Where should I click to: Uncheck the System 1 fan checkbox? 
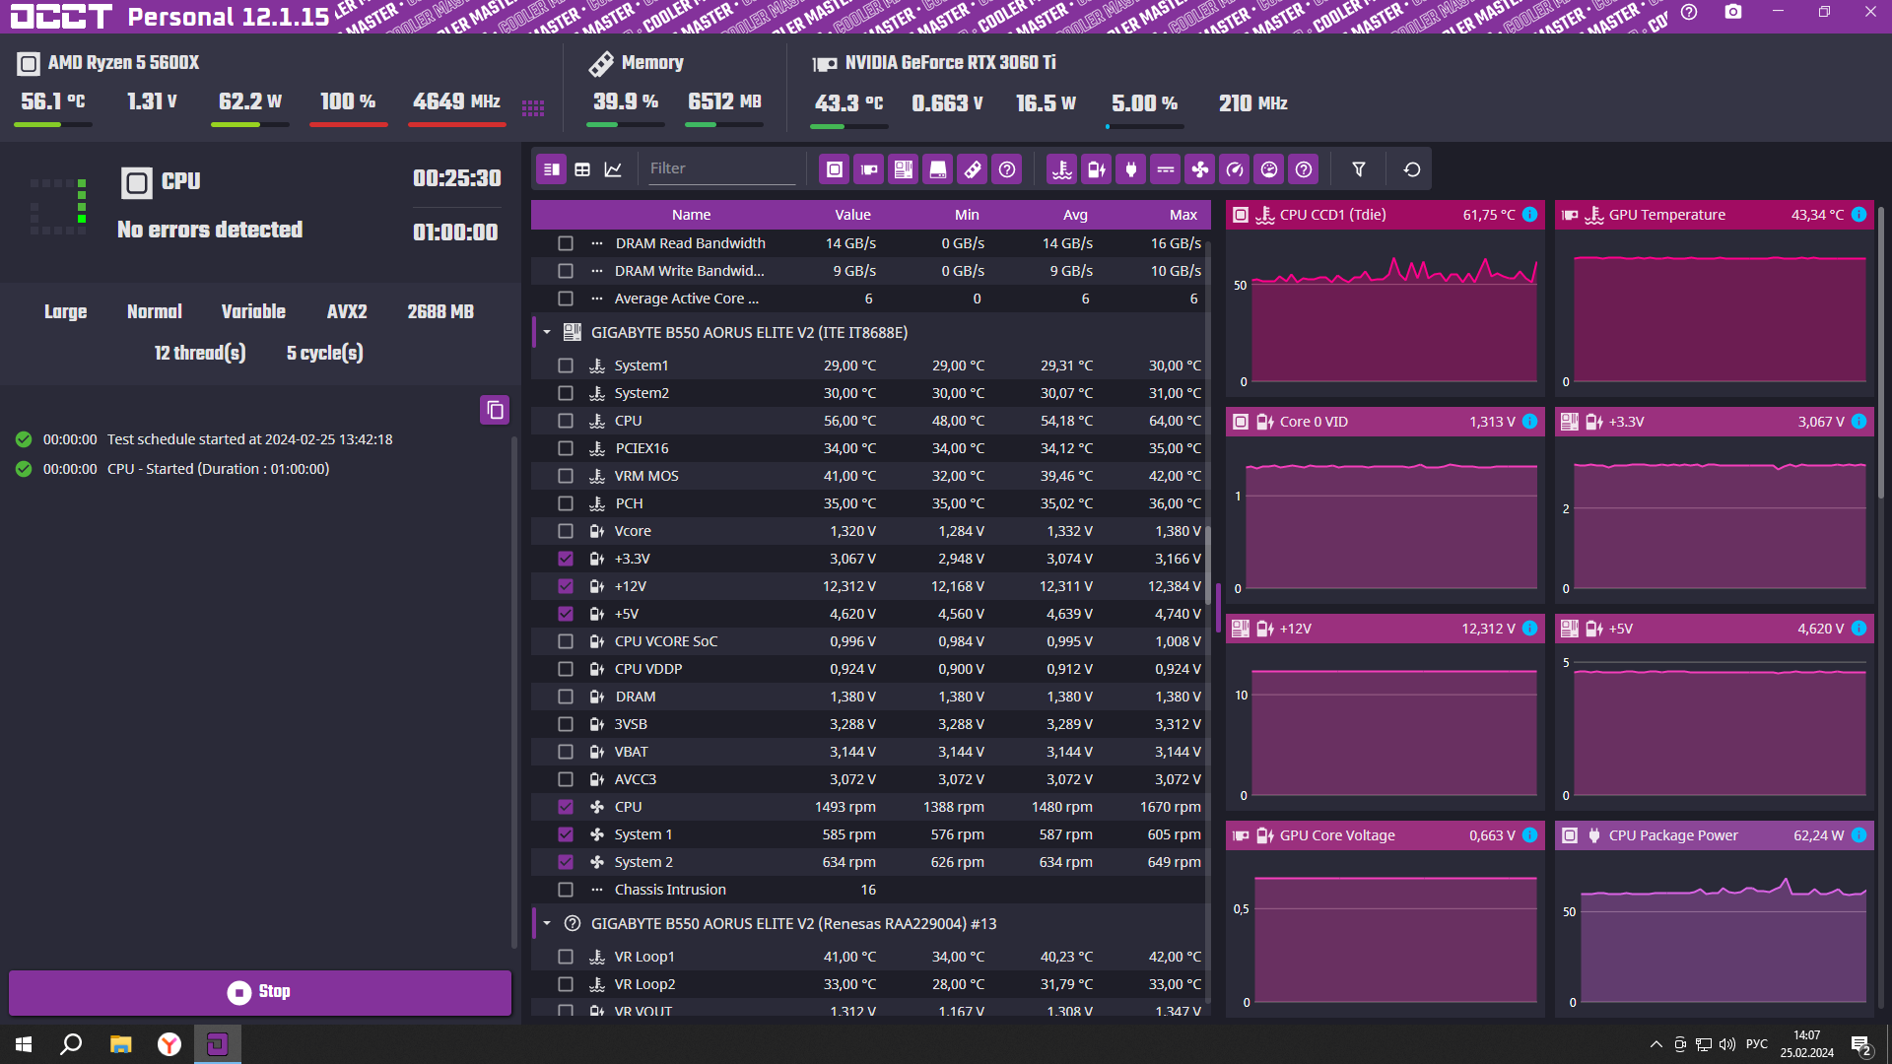[x=566, y=834]
